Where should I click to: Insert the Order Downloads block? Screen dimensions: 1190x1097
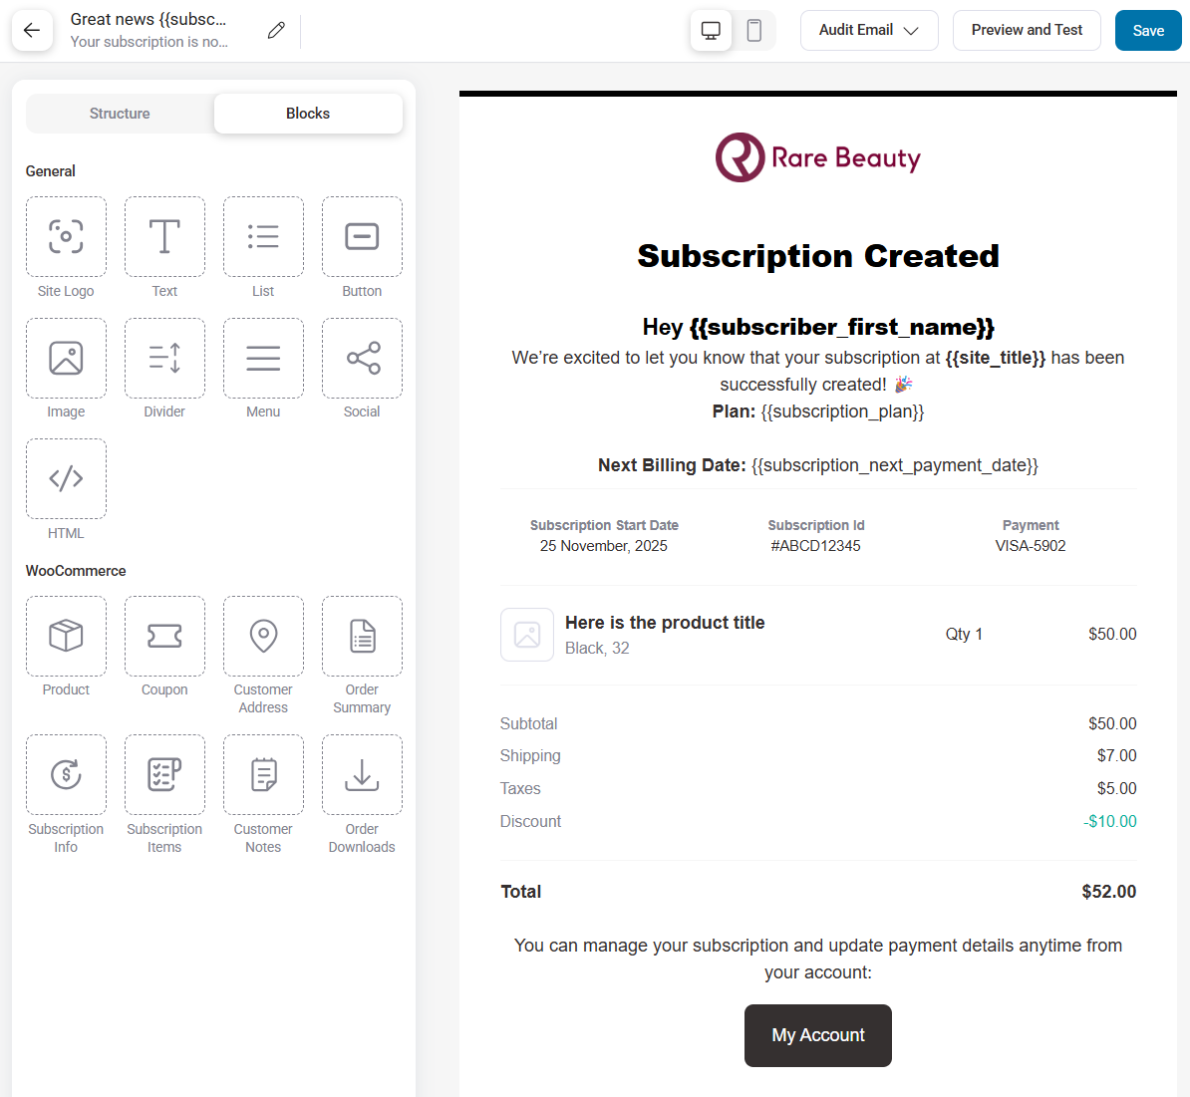362,774
